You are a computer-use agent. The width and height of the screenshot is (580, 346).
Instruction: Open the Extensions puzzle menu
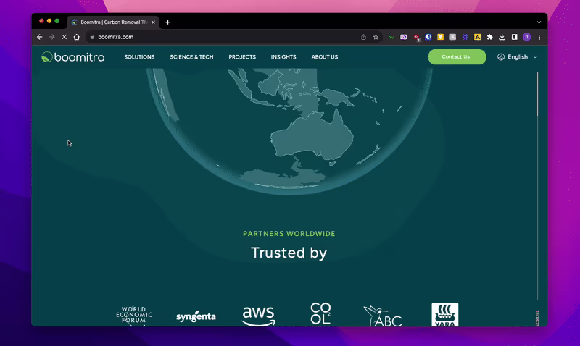[x=490, y=37]
